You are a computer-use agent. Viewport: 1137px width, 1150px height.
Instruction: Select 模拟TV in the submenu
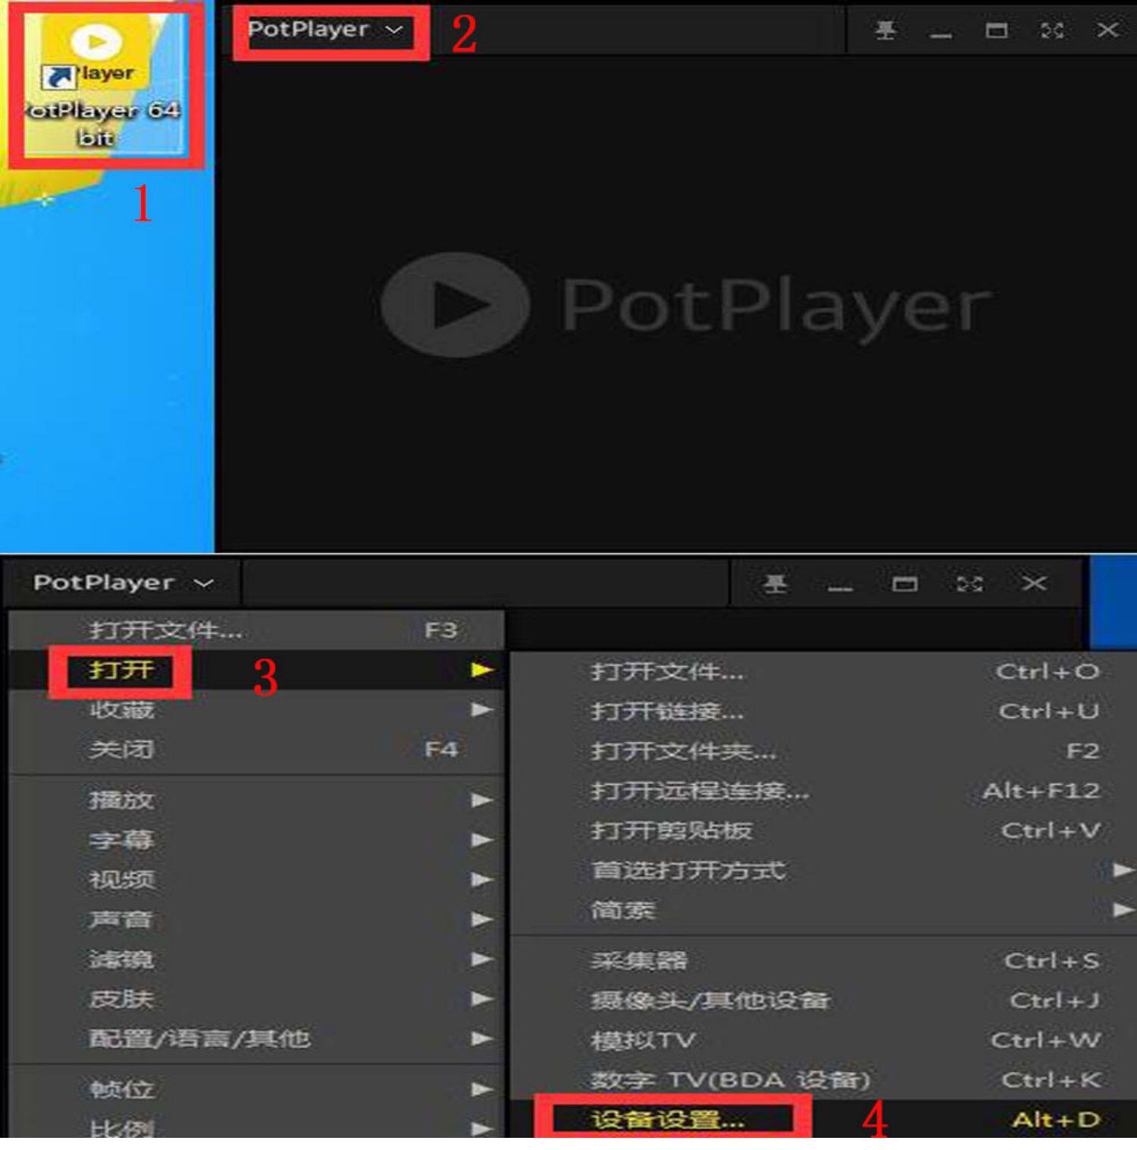click(x=824, y=1040)
